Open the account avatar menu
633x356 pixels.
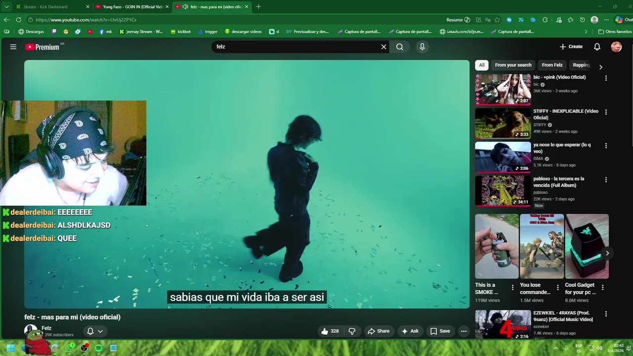click(x=616, y=46)
